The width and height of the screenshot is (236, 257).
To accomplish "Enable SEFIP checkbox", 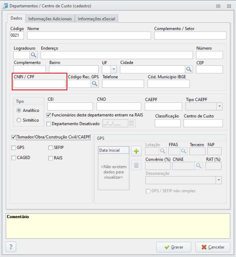I will (x=51, y=148).
